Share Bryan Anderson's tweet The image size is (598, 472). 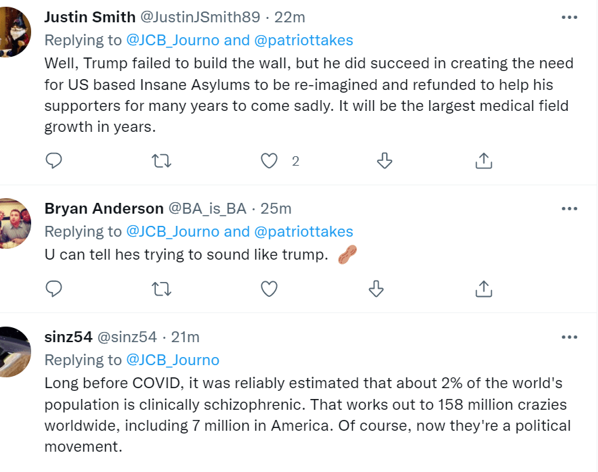pos(483,289)
